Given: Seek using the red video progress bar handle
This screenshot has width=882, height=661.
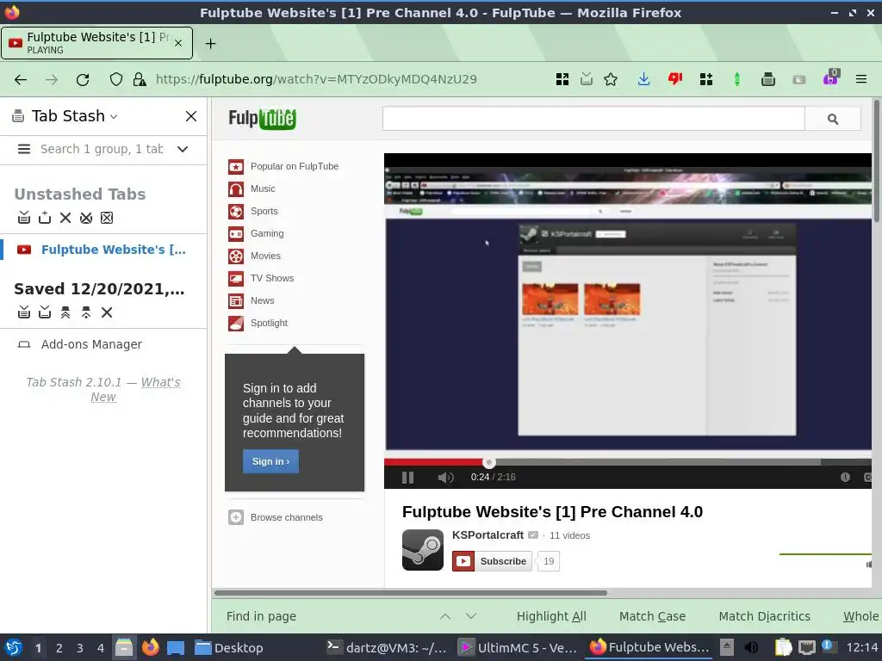Looking at the screenshot, I should coord(489,462).
